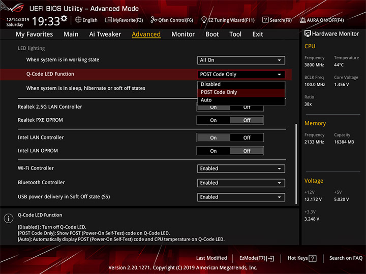Switch to Main tab
Image resolution: width=366 pixels, height=274 pixels.
pyautogui.click(x=71, y=35)
